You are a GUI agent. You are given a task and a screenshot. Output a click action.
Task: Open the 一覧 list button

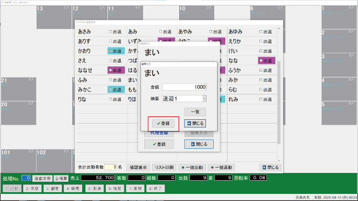coord(195,112)
